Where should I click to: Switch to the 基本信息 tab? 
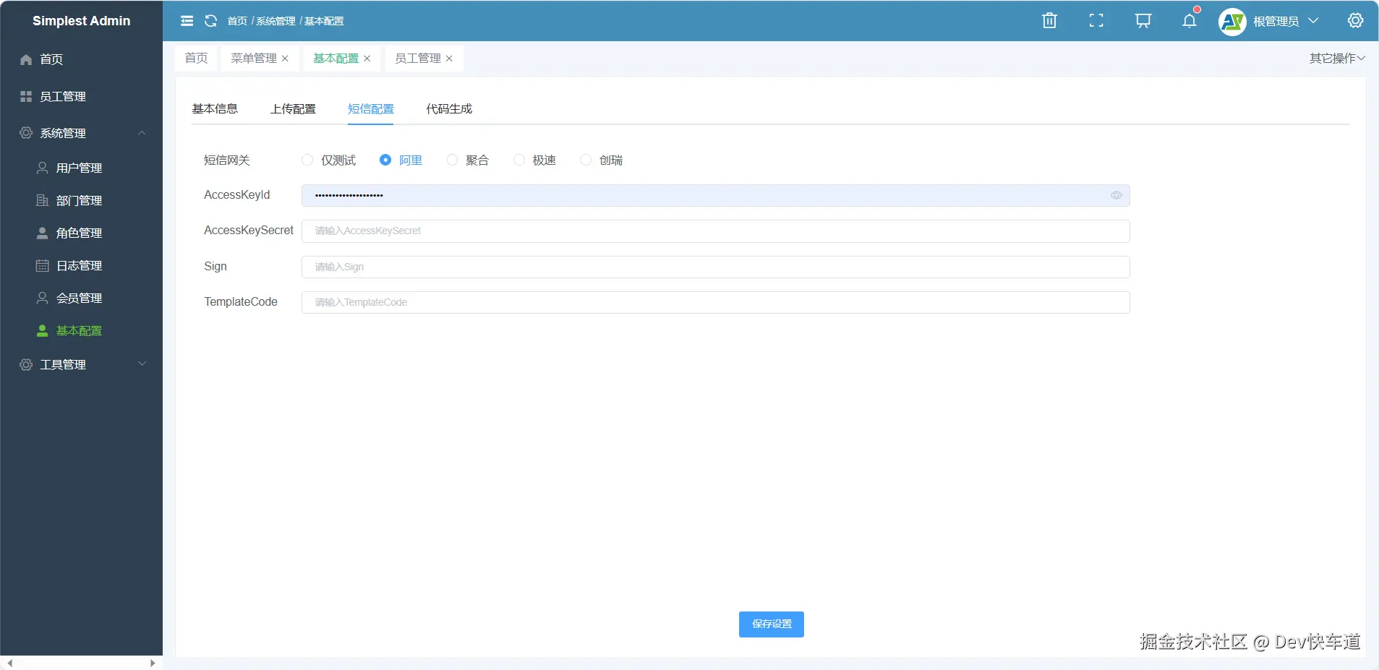tap(215, 108)
